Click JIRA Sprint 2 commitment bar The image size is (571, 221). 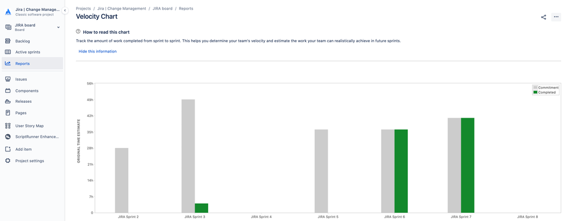click(122, 180)
